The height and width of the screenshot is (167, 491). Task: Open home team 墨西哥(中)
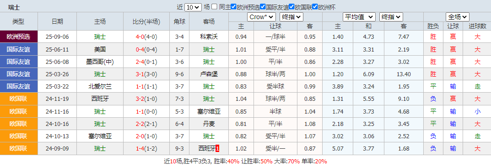pyautogui.click(x=100, y=62)
